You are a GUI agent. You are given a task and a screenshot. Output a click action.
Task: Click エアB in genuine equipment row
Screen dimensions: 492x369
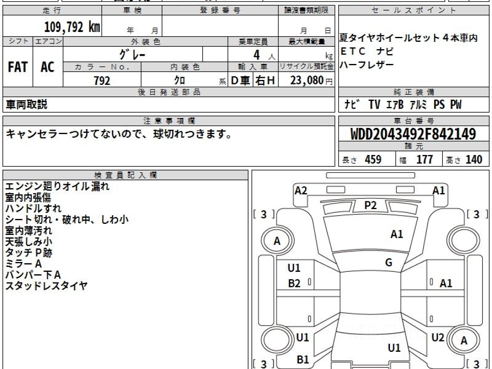pyautogui.click(x=395, y=105)
